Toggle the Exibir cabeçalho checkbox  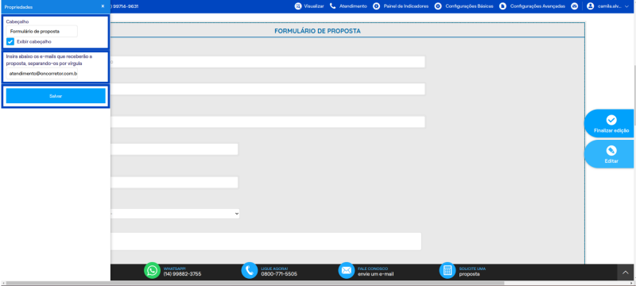[10, 41]
